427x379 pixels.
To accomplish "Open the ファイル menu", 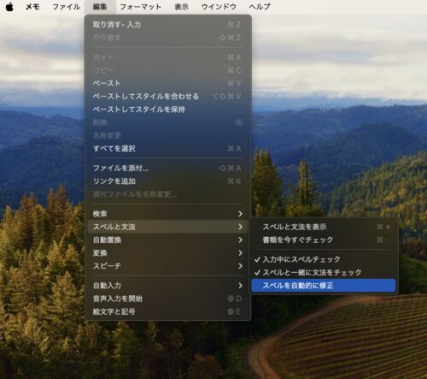I will (x=66, y=7).
